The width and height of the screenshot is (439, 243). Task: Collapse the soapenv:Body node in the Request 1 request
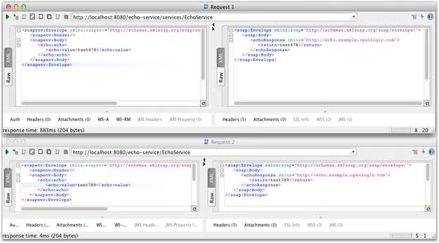tap(18, 40)
